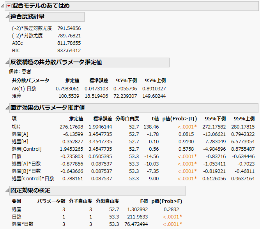Click the AR(1) 日数 row label
This screenshot has height=229, width=260.
pyautogui.click(x=24, y=89)
